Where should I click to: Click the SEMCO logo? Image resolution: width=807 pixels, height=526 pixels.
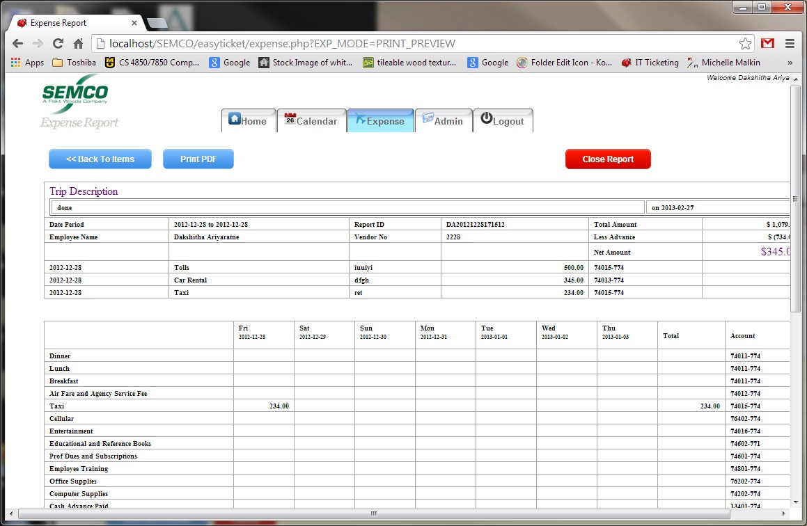pyautogui.click(x=75, y=93)
